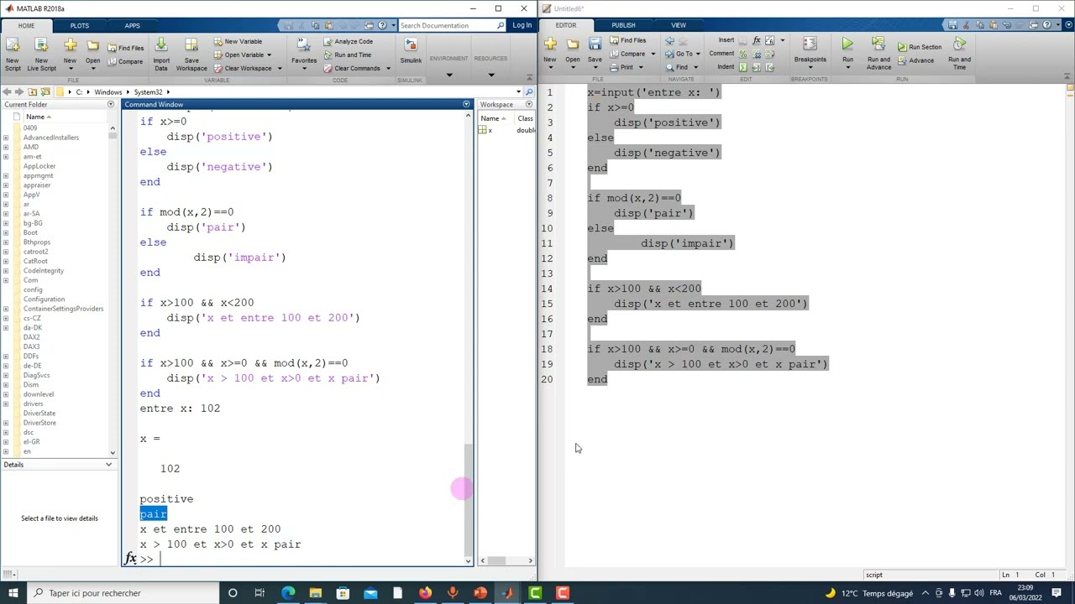This screenshot has height=604, width=1075.
Task: Click the Windows Start button
Action: point(13,593)
